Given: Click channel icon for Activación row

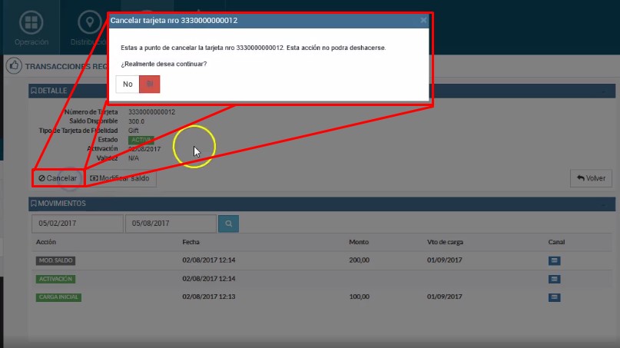Looking at the screenshot, I should pos(554,279).
